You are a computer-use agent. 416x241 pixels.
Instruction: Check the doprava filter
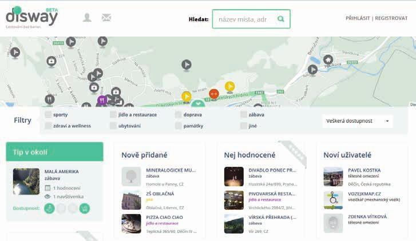[179, 114]
